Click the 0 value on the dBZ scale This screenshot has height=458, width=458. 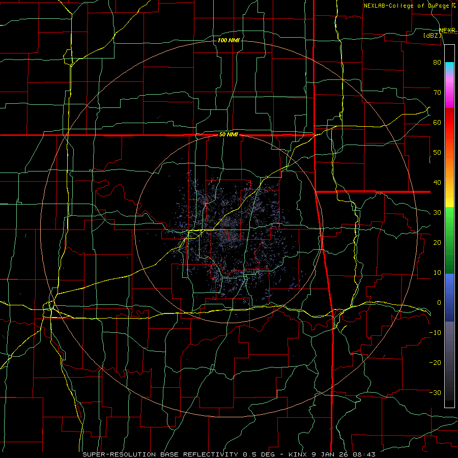(439, 303)
